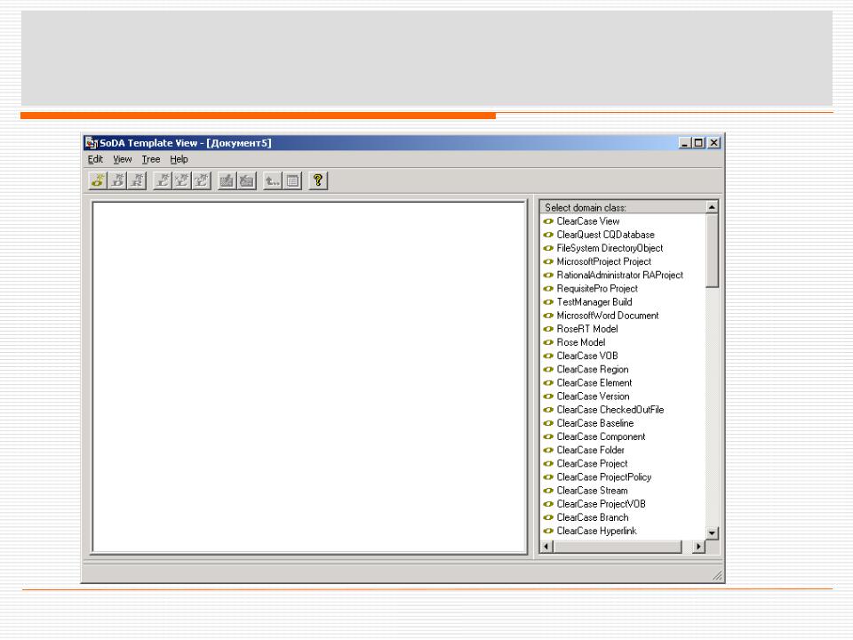The image size is (853, 640).
Task: Open the Tree menu
Action: click(x=151, y=159)
